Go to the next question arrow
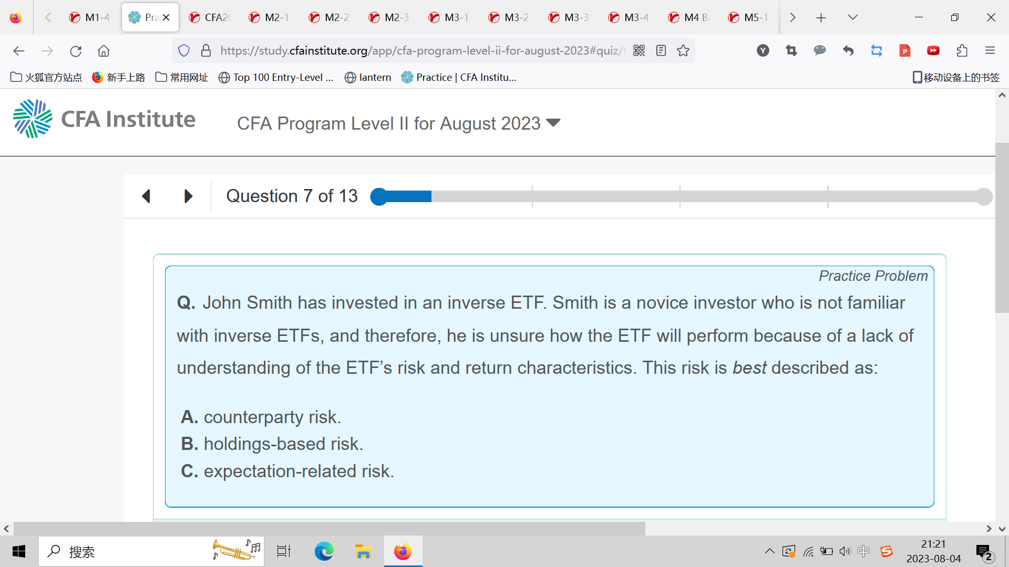Viewport: 1009px width, 567px height. 188,196
